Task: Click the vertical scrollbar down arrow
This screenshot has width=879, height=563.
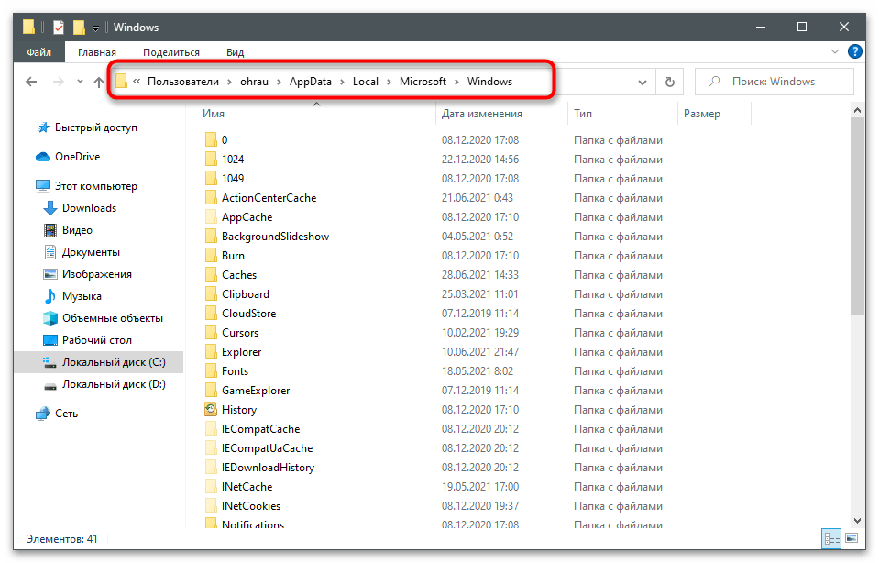Action: tap(857, 521)
